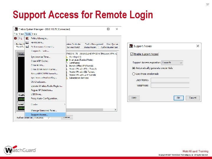Switch to Status Report tab
The width and height of the screenshot is (212, 159).
point(90,47)
